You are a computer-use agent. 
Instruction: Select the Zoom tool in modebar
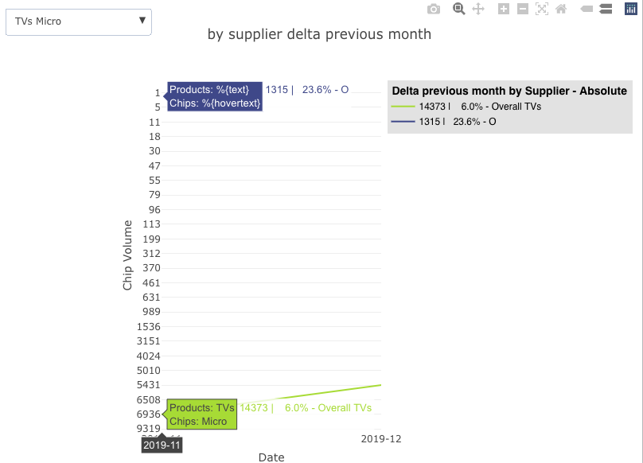458,9
